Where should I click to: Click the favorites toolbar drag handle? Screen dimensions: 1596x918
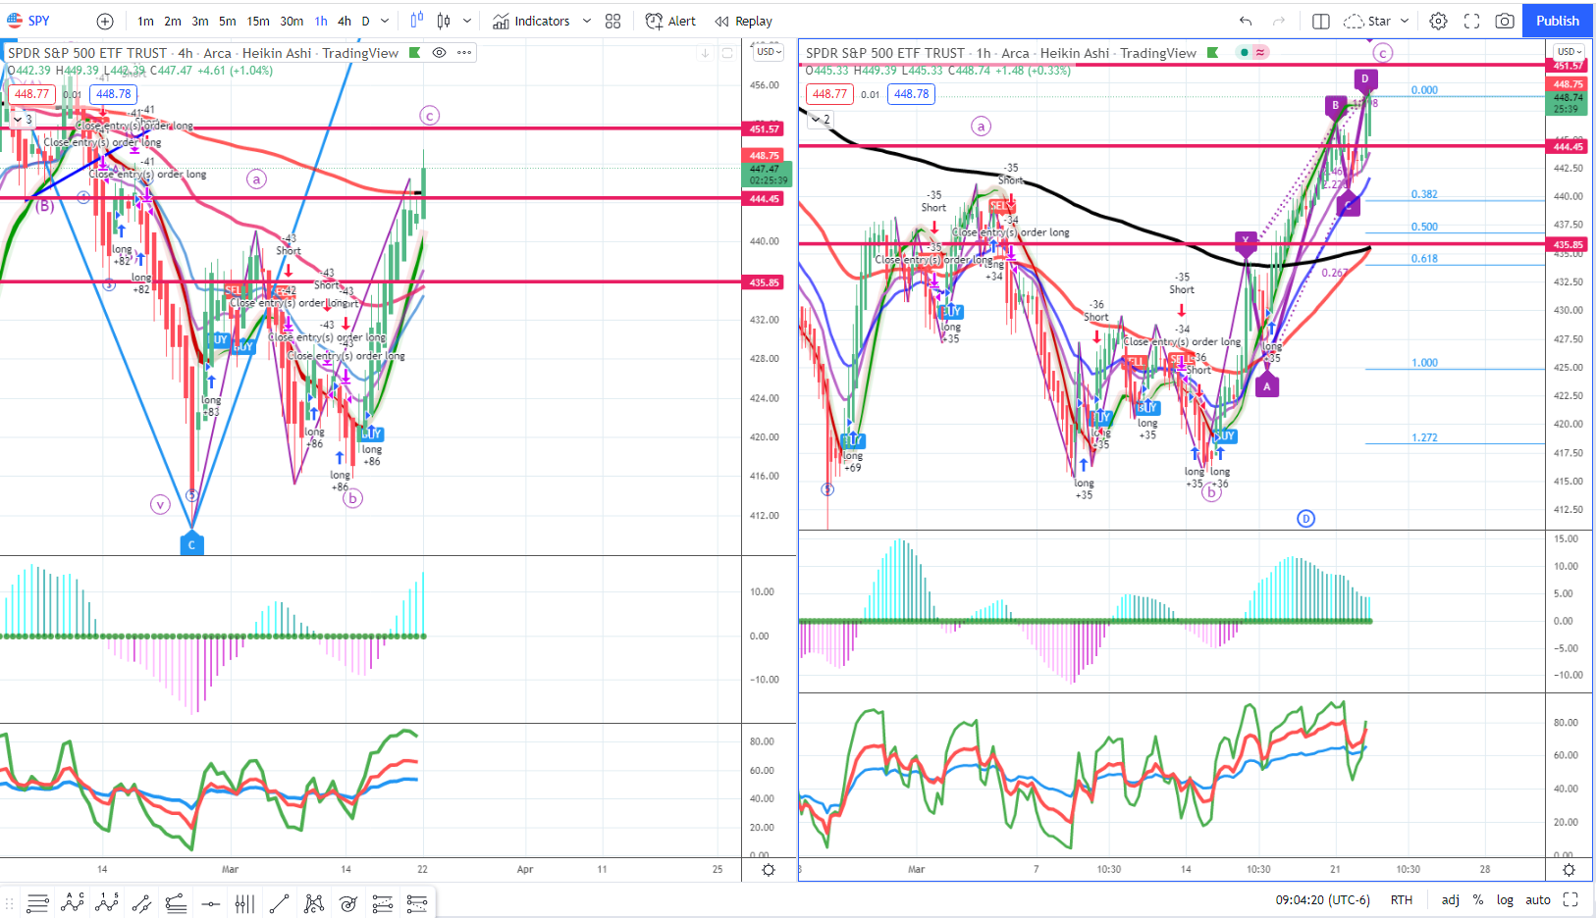point(10,903)
